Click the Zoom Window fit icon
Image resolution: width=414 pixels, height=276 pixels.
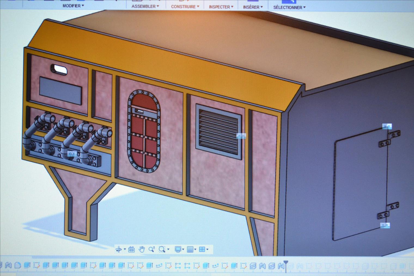[162, 249]
